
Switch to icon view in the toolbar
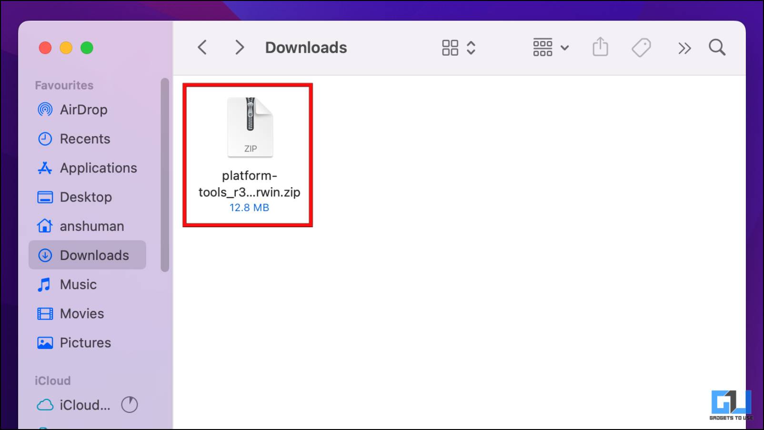pos(450,47)
